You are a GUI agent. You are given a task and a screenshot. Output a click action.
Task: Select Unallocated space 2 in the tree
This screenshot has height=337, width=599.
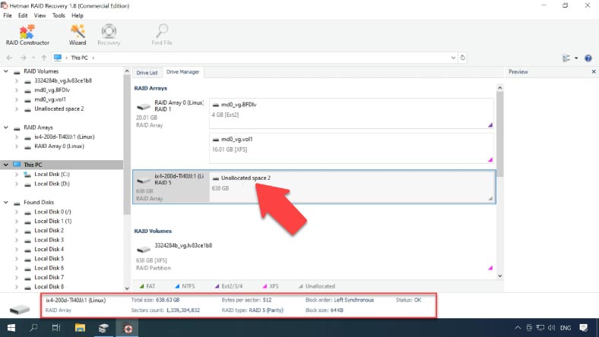59,109
